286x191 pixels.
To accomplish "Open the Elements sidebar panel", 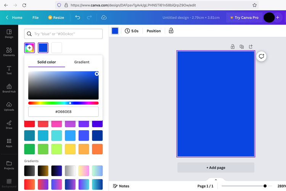I will pyautogui.click(x=9, y=52).
